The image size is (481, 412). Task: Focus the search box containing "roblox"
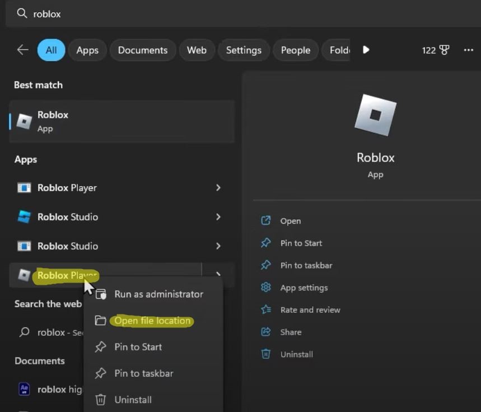tap(243, 14)
